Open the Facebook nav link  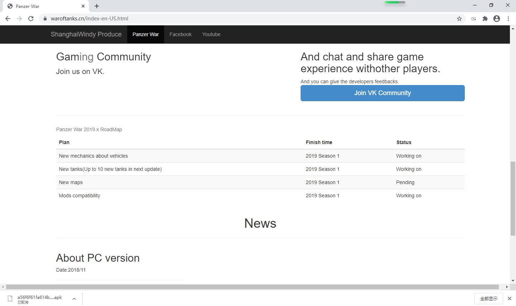point(181,34)
